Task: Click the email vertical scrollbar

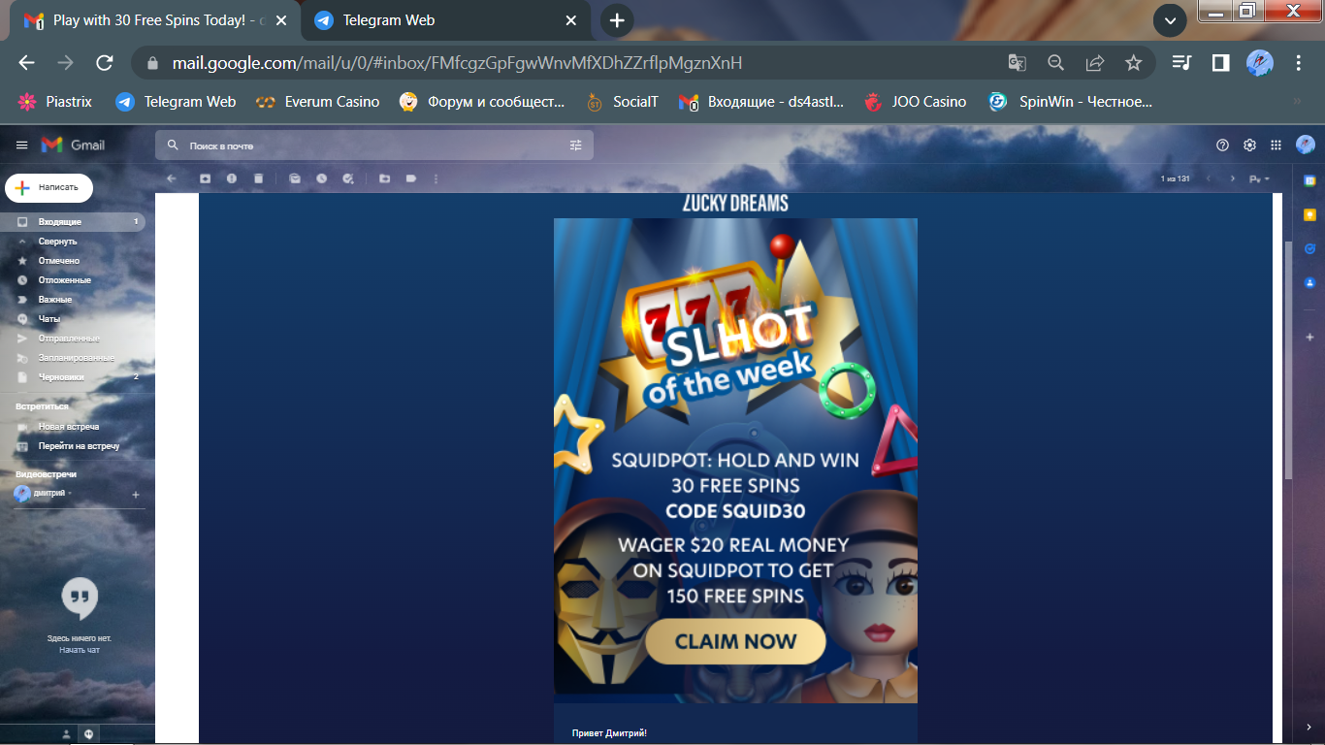Action: [1288, 359]
